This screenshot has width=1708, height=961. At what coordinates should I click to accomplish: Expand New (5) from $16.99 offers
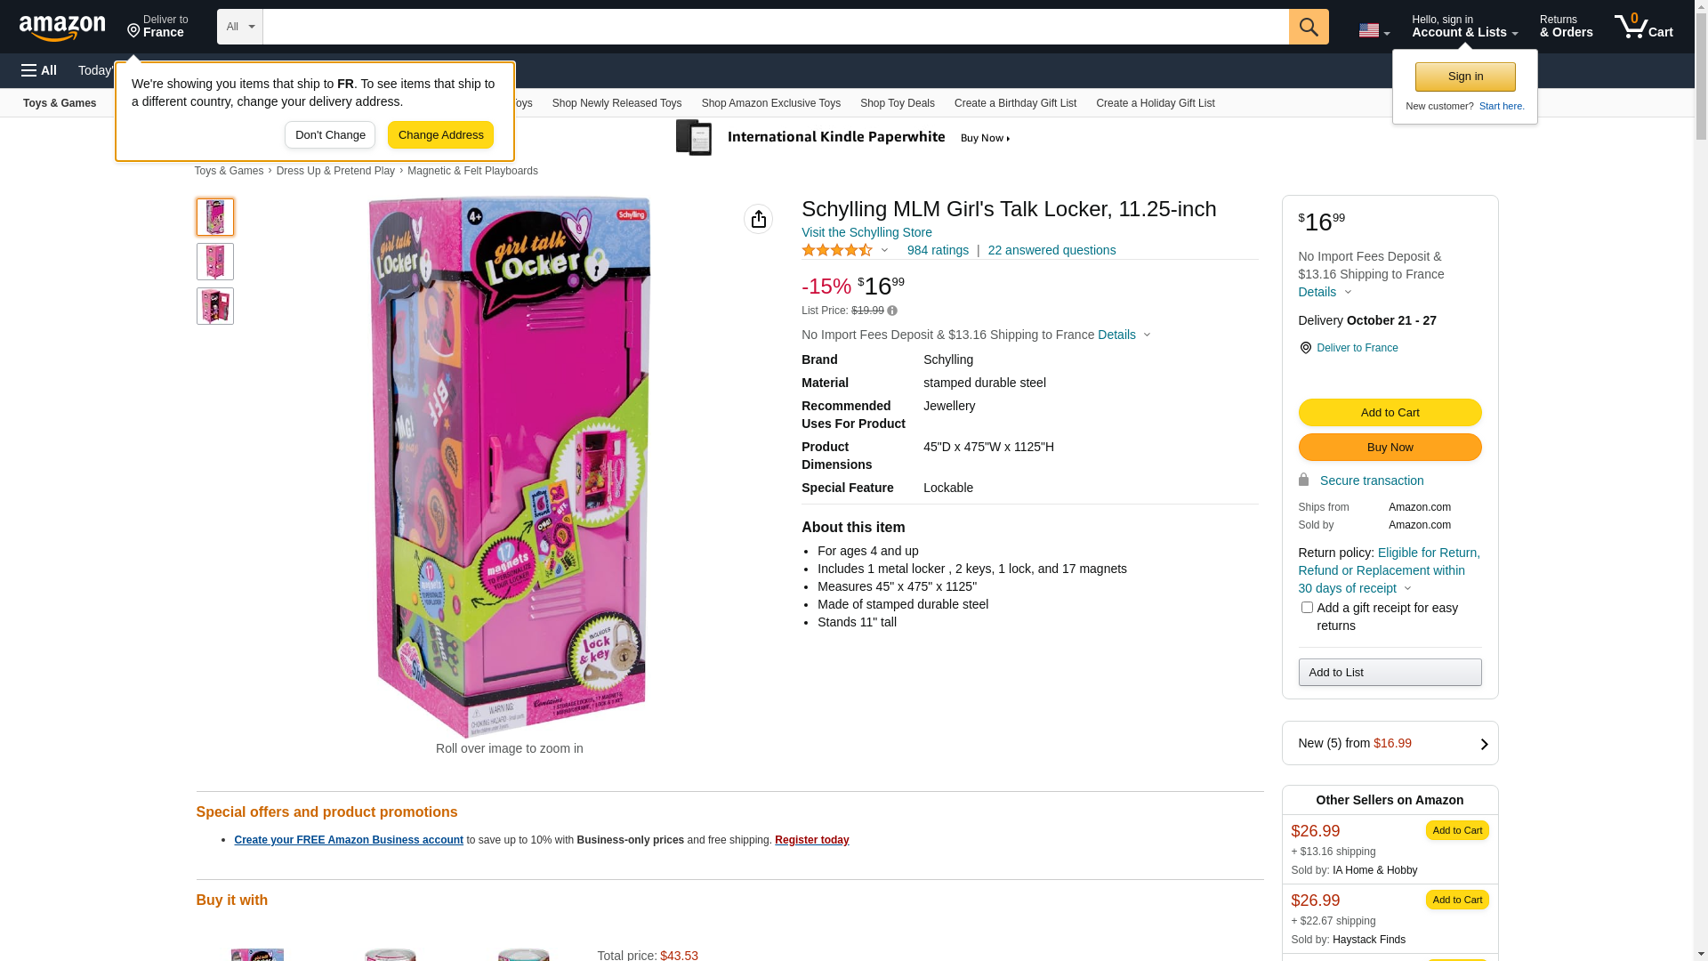point(1390,743)
